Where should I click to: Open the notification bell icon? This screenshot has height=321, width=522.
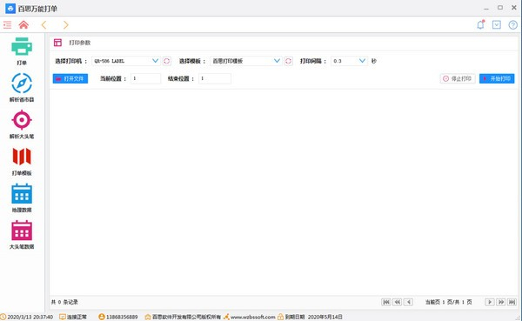point(480,24)
